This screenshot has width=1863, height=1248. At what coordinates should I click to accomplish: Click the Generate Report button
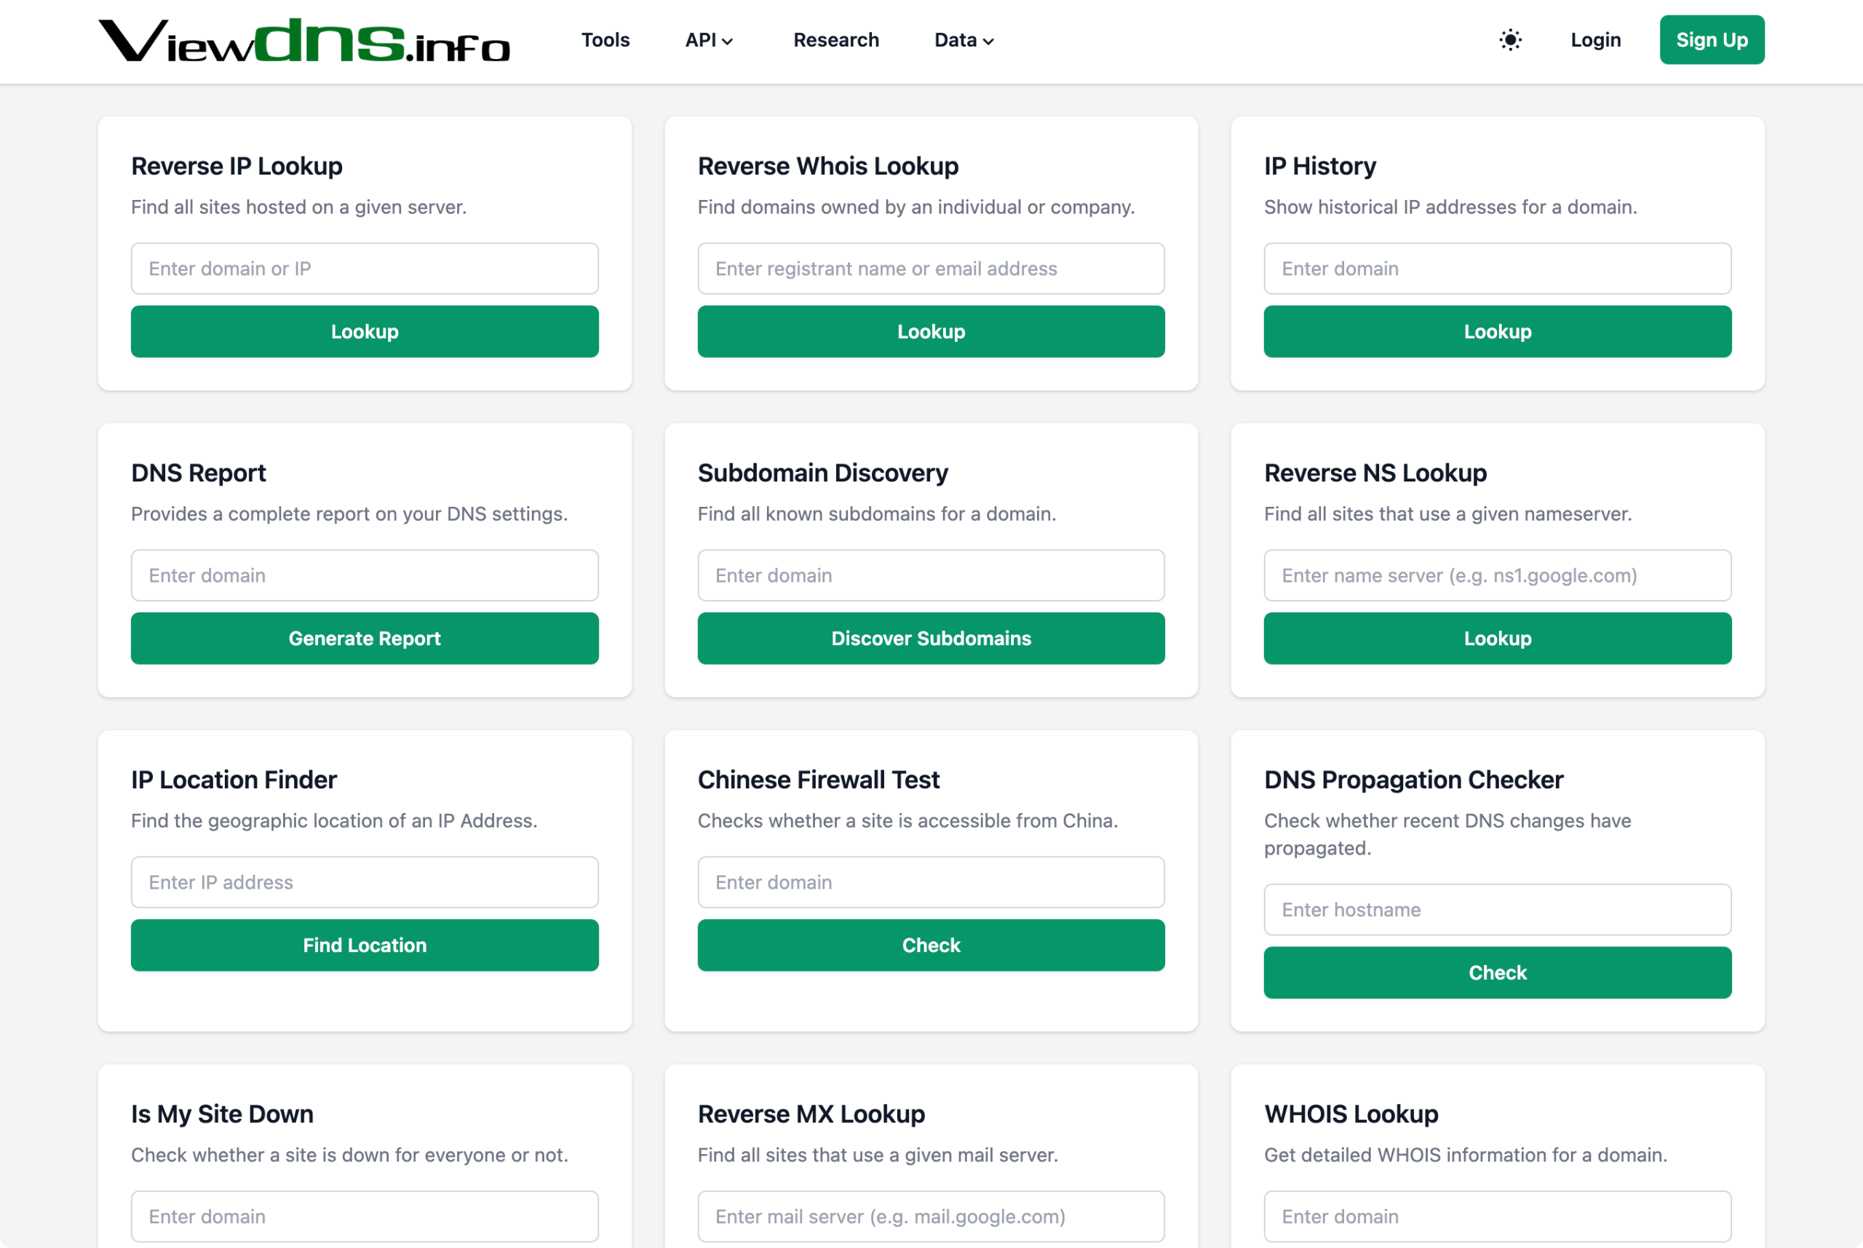point(365,639)
